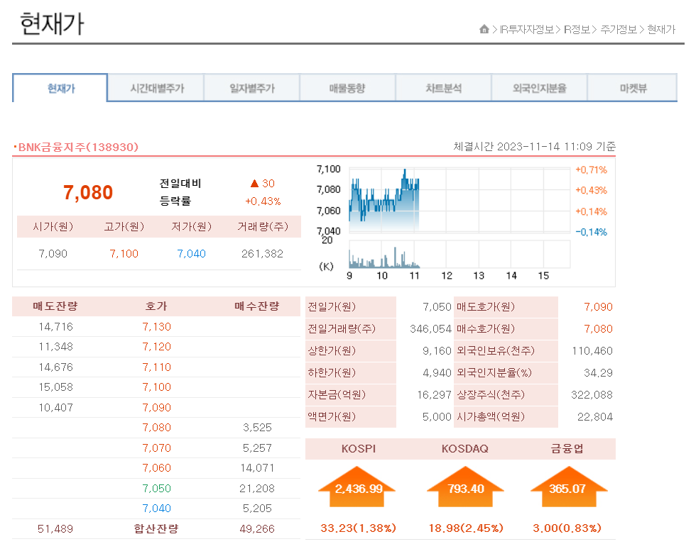Click green price 7,050 in order book

click(x=156, y=489)
